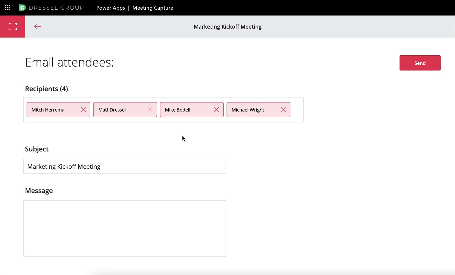Image resolution: width=455 pixels, height=275 pixels.
Task: Click the Recipients (4) label
Action: 46,89
